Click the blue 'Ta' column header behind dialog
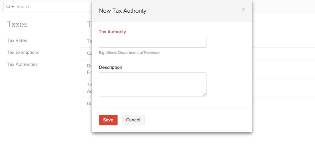This screenshot has height=144, width=315. point(89,41)
